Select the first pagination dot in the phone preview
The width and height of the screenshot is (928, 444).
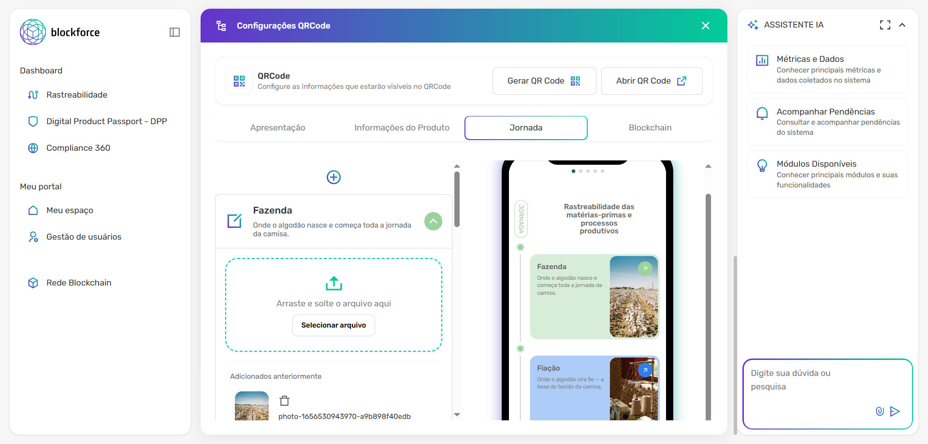click(573, 171)
